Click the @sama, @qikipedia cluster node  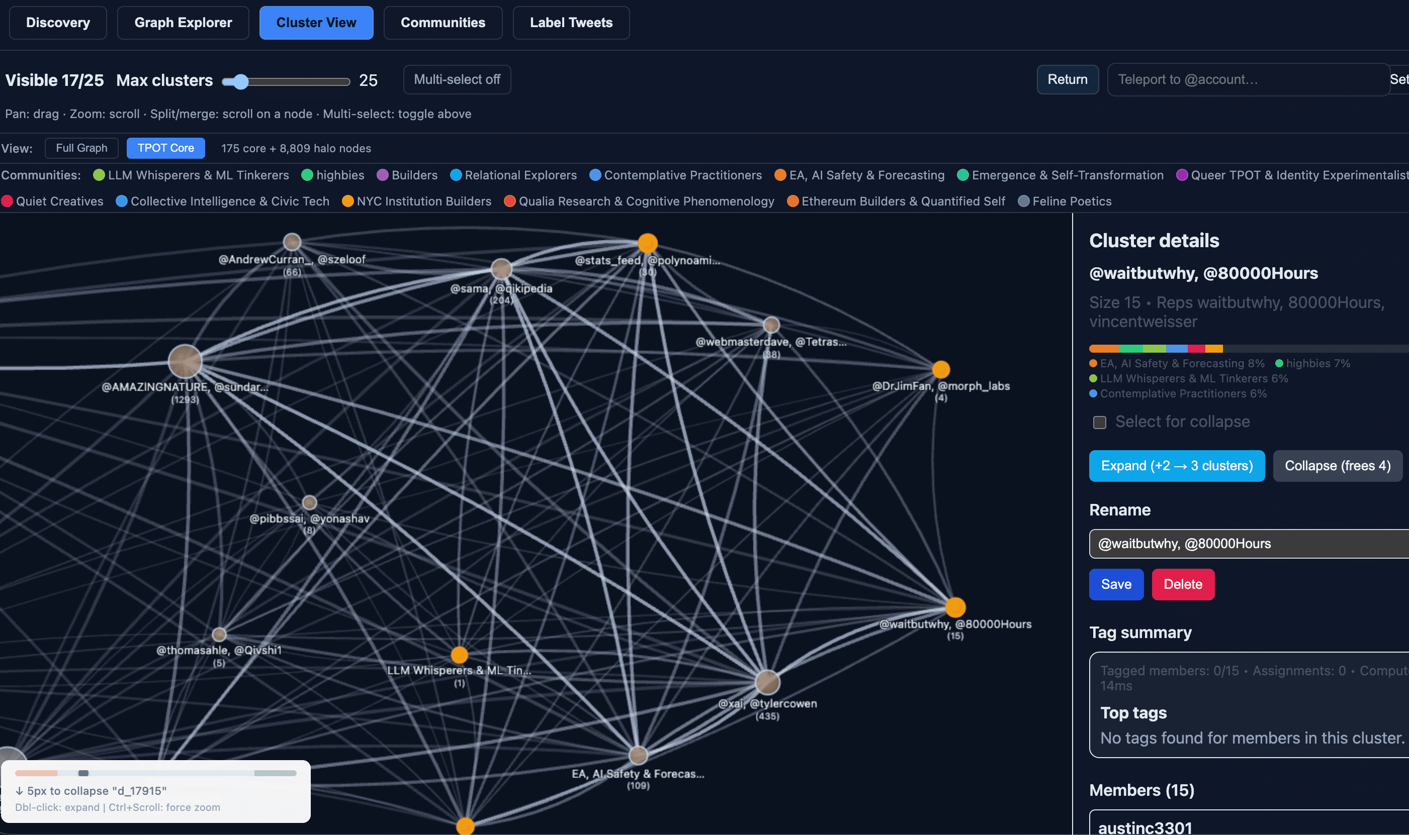501,269
